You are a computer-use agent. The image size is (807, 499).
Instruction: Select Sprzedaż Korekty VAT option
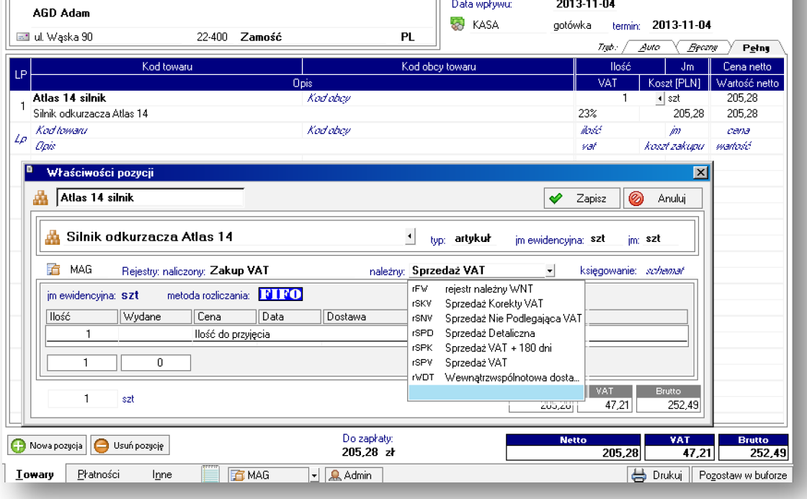pos(494,304)
